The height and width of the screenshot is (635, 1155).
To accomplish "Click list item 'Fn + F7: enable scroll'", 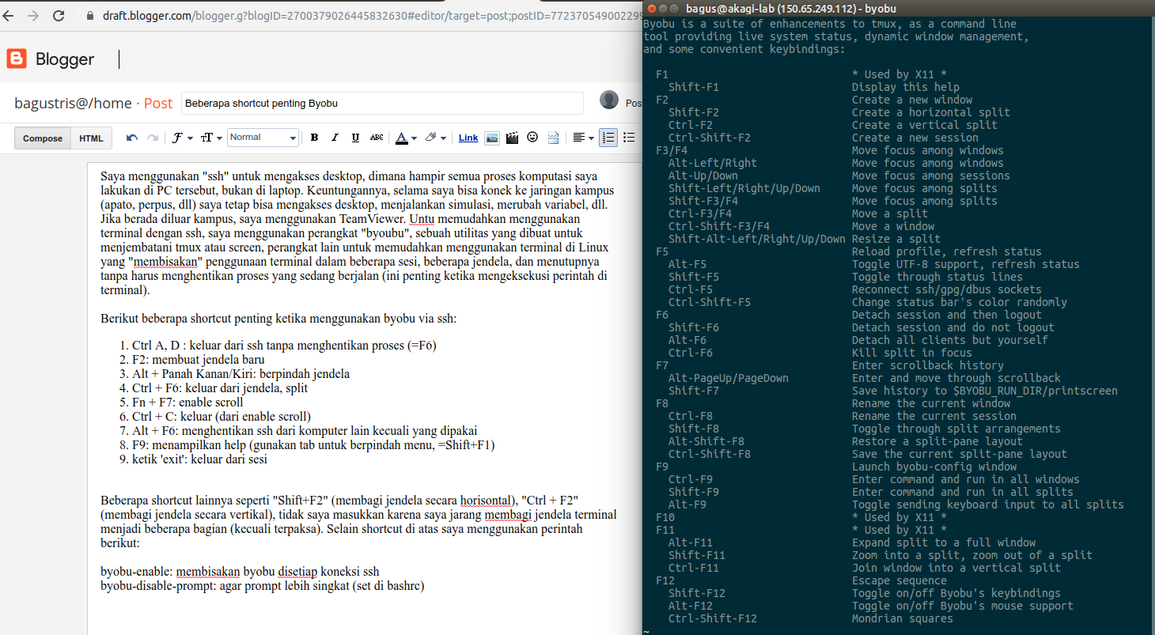I will [187, 403].
